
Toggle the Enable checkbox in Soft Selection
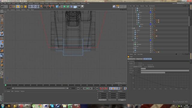(134, 63)
